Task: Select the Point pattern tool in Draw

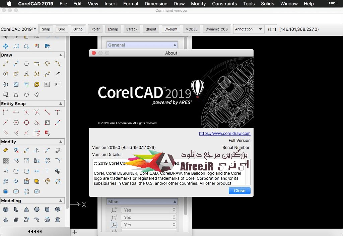Action: coord(37,74)
